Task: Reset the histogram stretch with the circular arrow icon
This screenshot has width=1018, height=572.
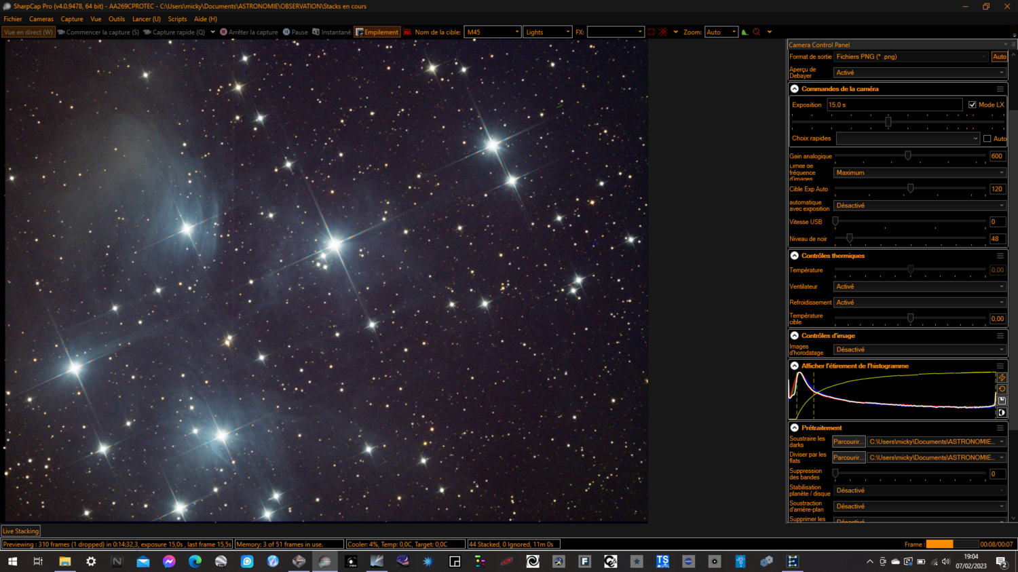Action: click(x=1002, y=389)
